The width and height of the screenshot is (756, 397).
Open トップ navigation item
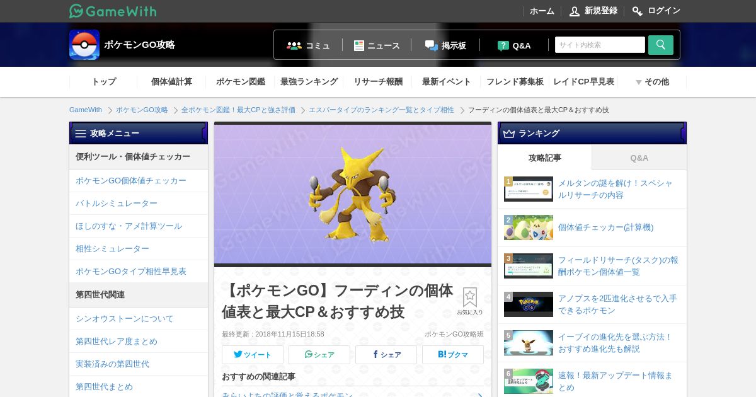click(x=104, y=82)
